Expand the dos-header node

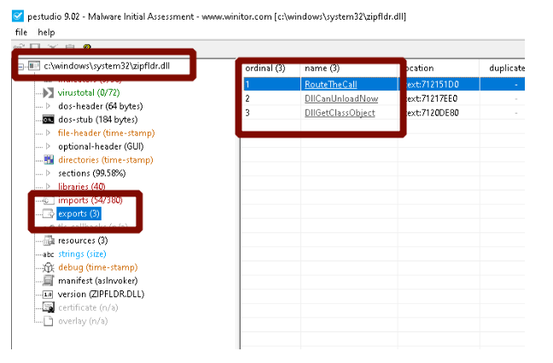tap(49, 106)
